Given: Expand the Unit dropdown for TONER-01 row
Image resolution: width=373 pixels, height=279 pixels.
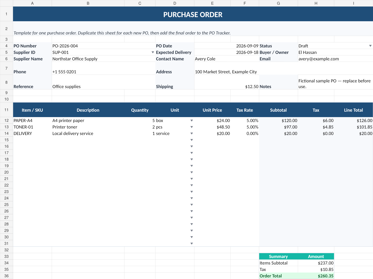Looking at the screenshot, I should (192, 127).
